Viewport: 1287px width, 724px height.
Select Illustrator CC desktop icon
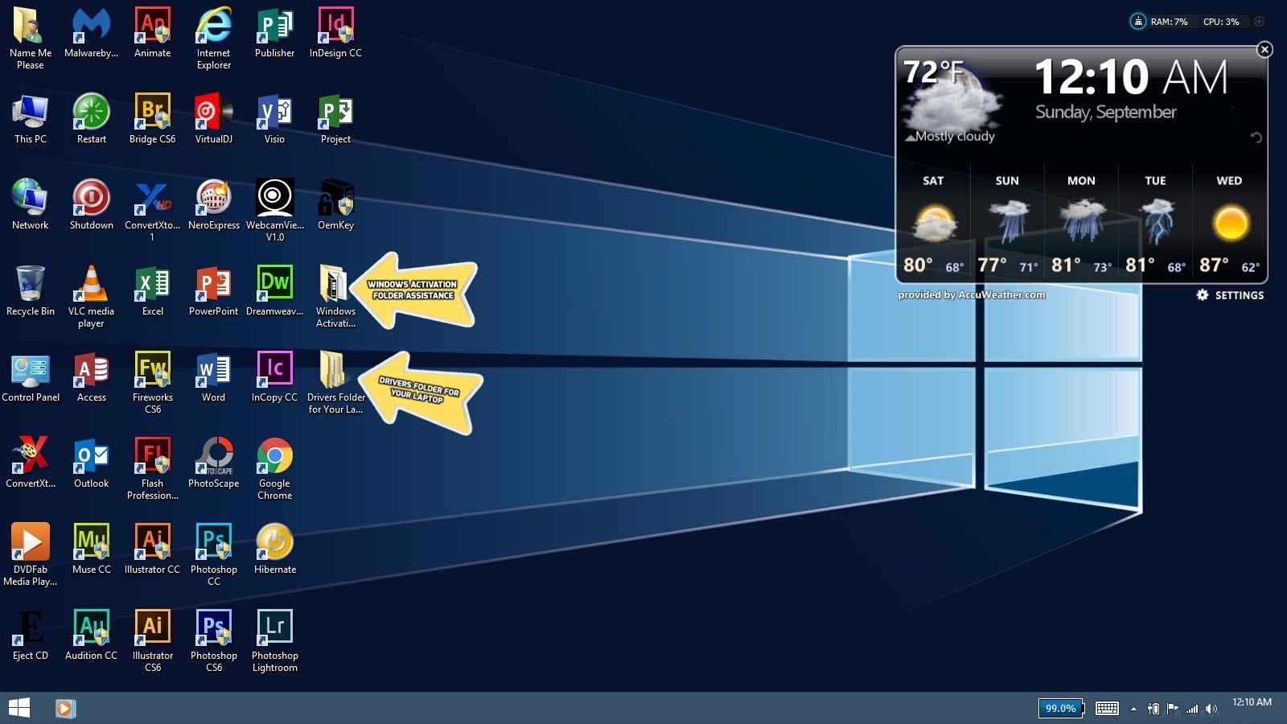tap(152, 549)
